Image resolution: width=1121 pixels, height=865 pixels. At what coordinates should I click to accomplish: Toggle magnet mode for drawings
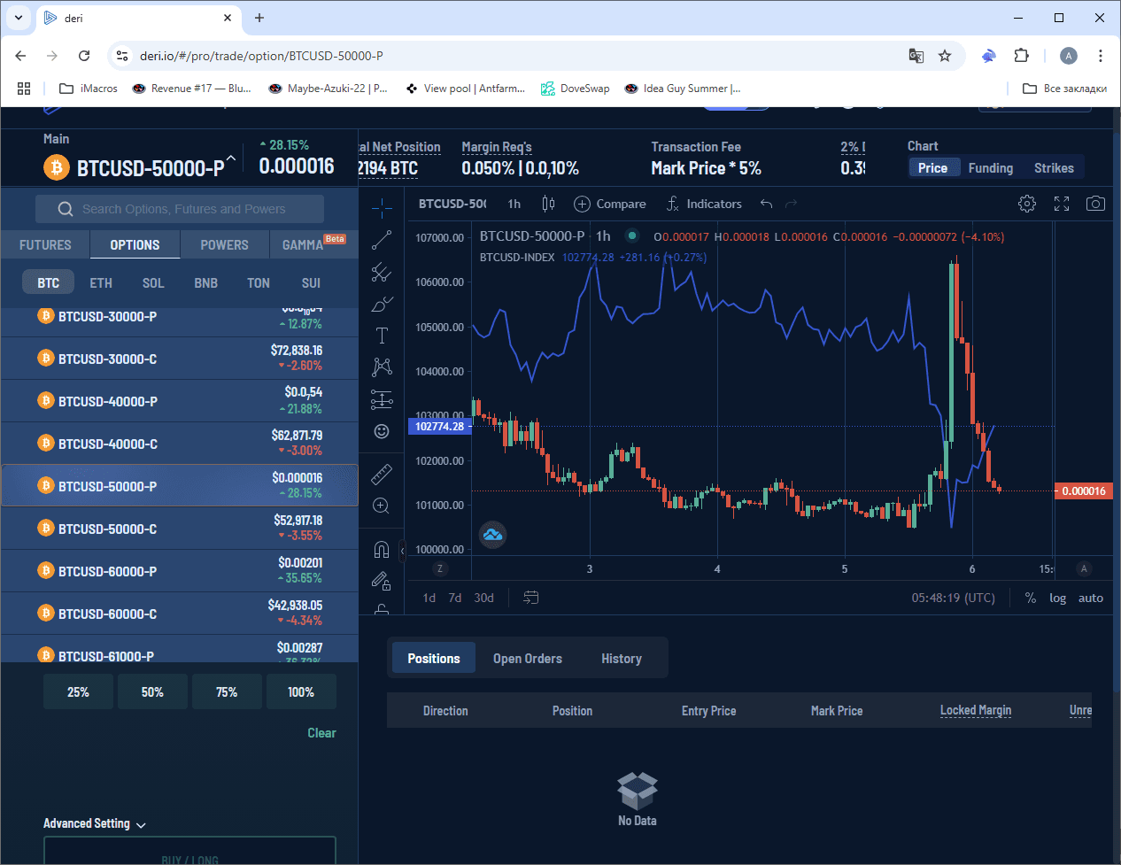pyautogui.click(x=382, y=549)
